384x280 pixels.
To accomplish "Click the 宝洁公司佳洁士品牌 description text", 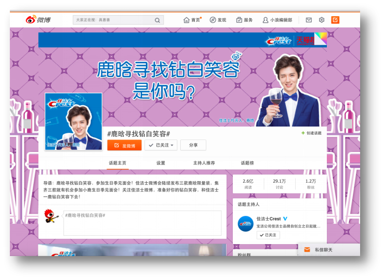I will (x=288, y=226).
